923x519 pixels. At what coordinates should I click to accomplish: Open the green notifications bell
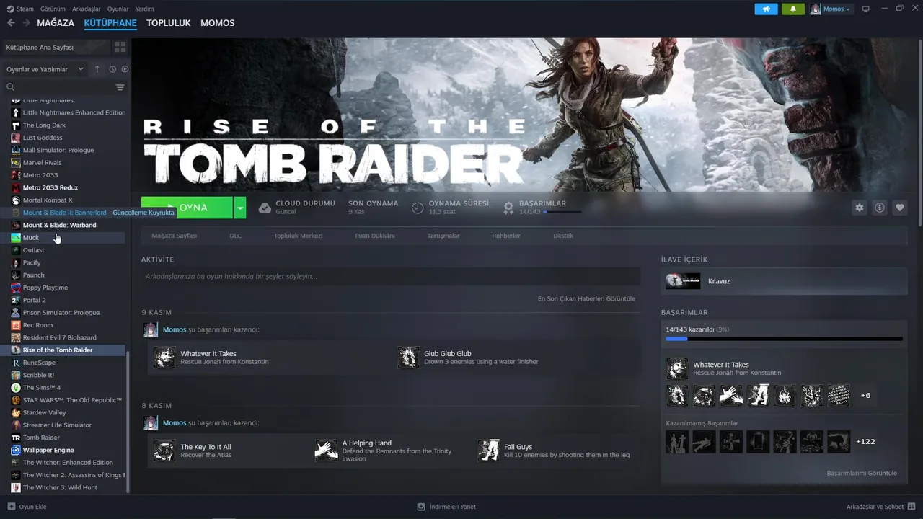click(792, 9)
